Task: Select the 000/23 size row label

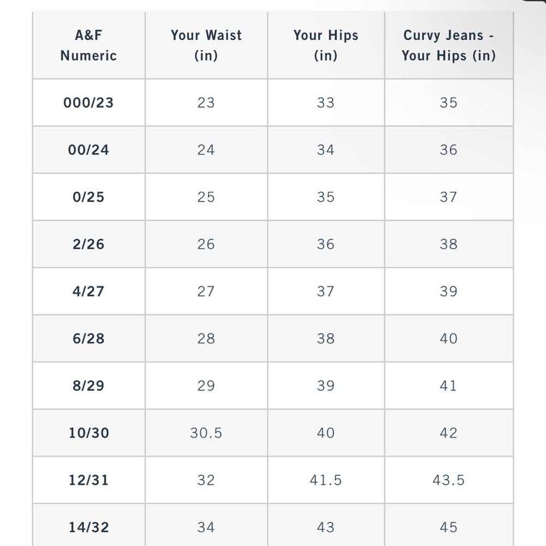Action: click(88, 103)
